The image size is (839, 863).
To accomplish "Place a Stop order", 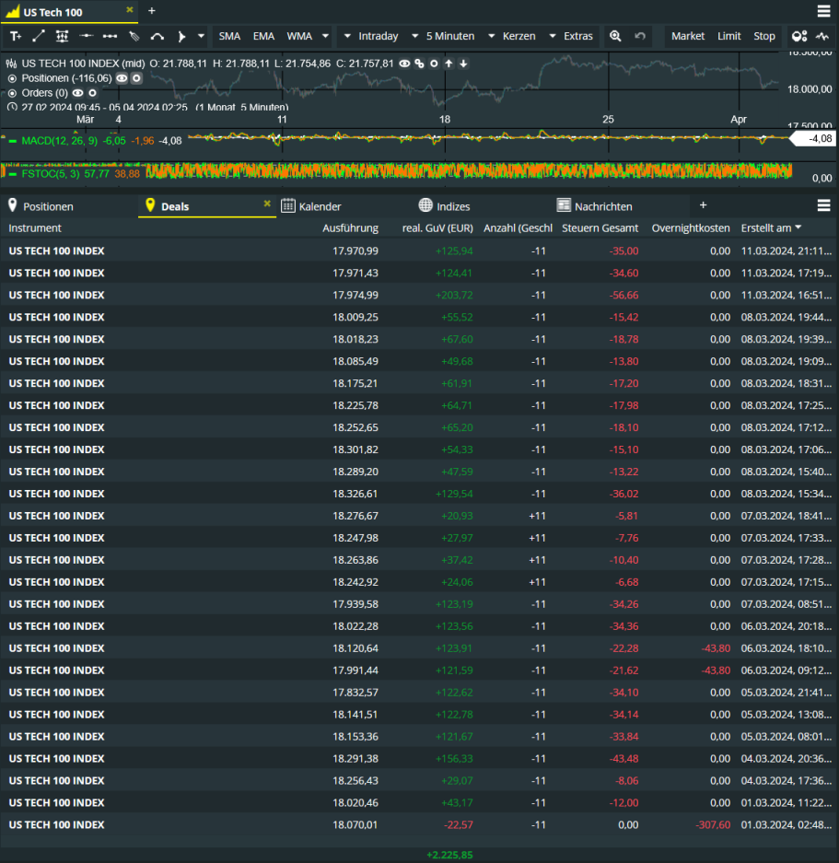I will point(764,36).
